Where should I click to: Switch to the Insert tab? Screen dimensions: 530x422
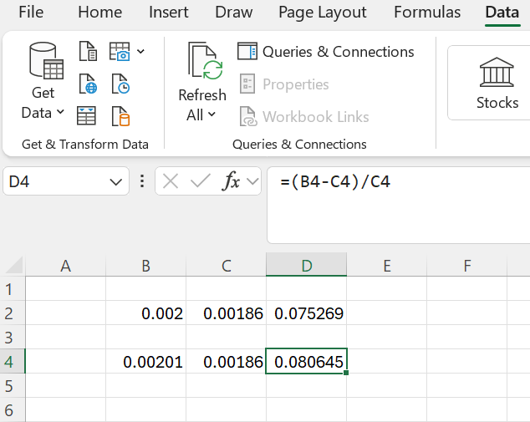click(x=168, y=13)
